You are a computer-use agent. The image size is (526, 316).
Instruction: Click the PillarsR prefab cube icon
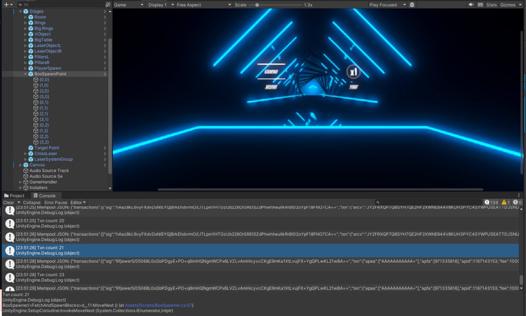click(x=31, y=63)
